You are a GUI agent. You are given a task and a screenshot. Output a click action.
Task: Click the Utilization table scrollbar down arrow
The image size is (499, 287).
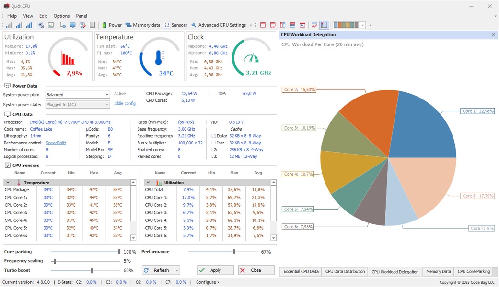(x=274, y=238)
